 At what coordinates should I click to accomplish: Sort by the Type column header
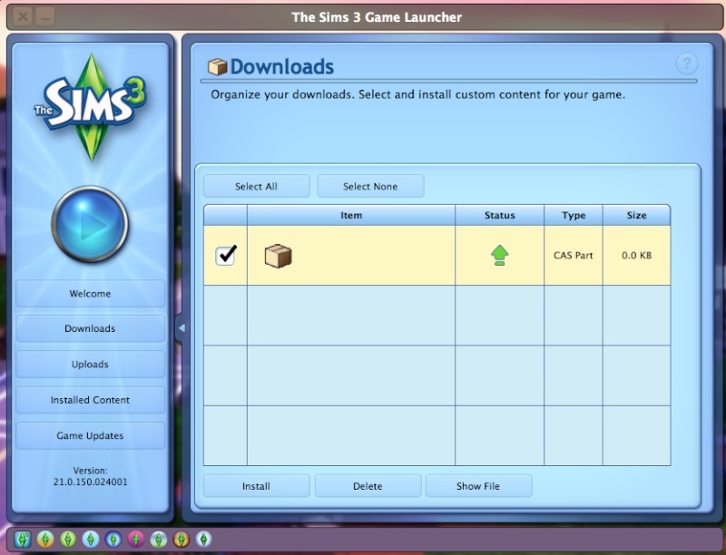574,215
